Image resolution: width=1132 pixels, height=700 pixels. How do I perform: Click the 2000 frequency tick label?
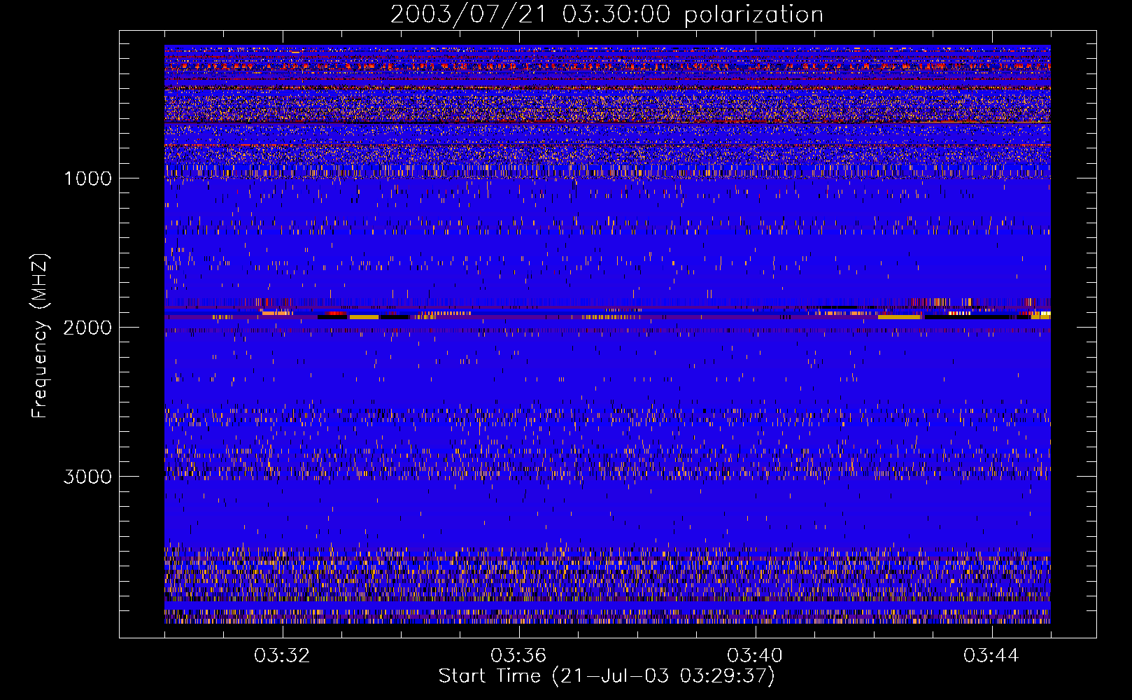(x=87, y=328)
